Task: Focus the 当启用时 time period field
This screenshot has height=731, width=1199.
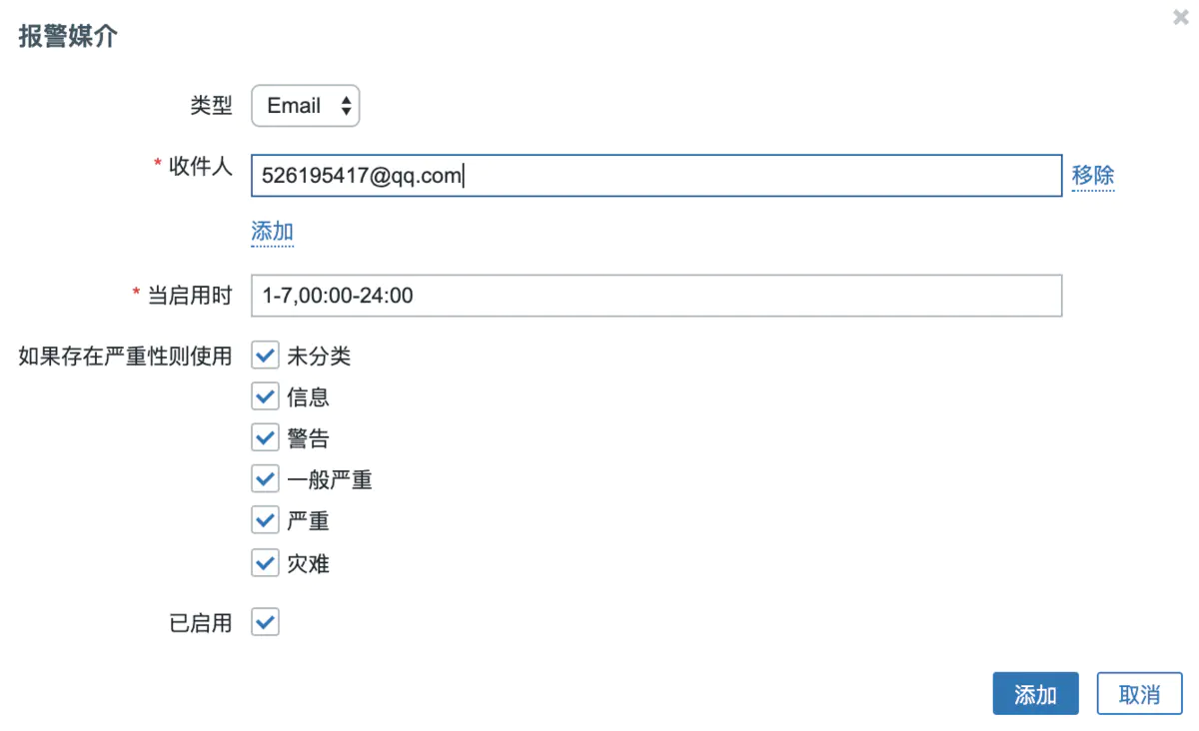Action: (655, 296)
